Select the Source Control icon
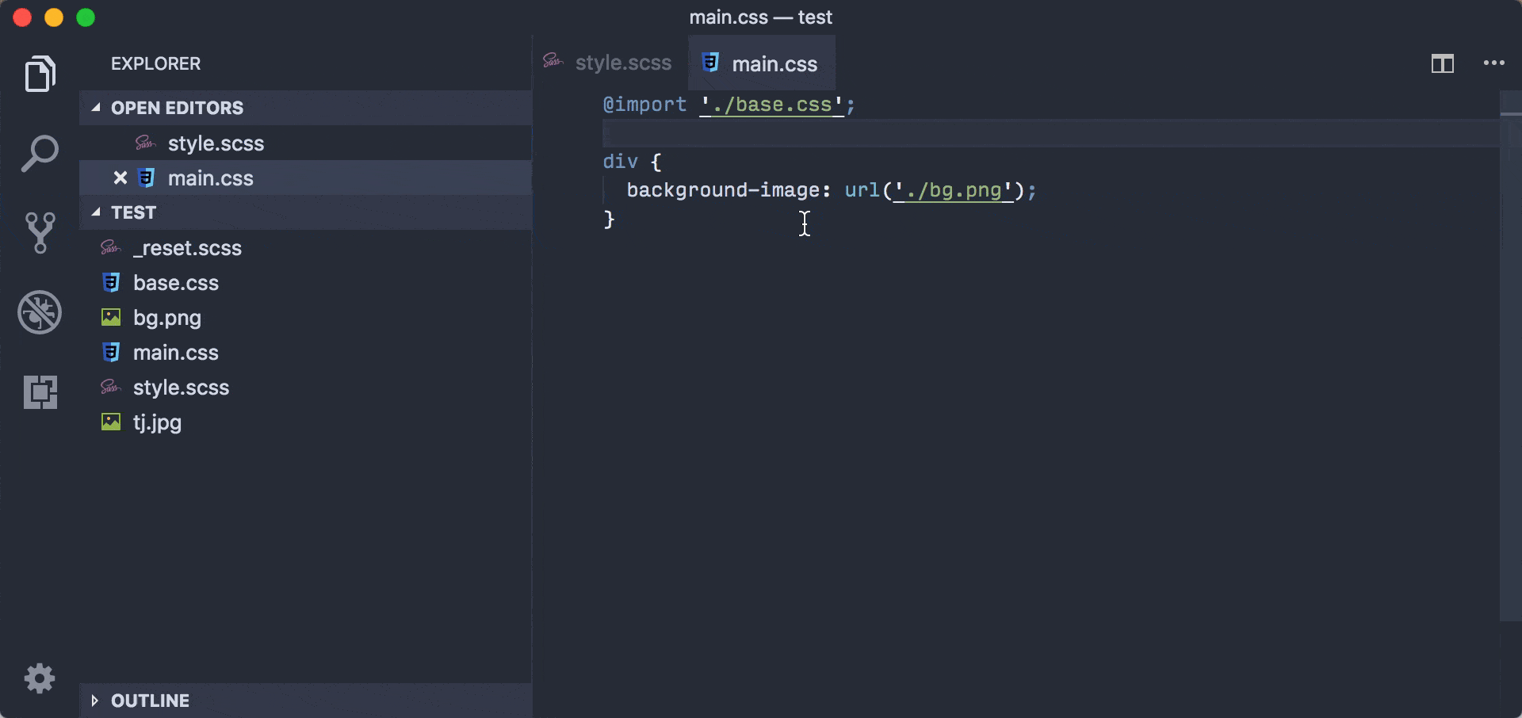This screenshot has height=718, width=1522. coord(39,232)
